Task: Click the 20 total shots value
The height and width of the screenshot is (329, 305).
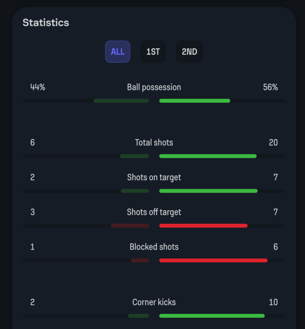Action: (x=273, y=143)
